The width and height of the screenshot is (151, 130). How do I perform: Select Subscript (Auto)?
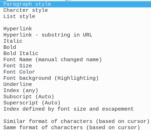(75, 97)
